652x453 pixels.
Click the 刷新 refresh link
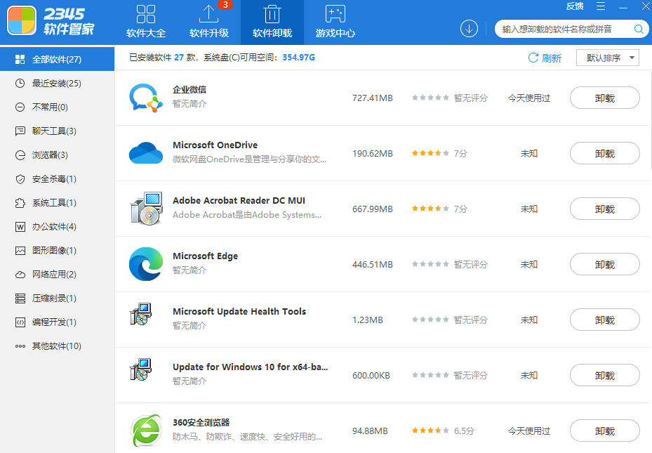click(x=545, y=58)
